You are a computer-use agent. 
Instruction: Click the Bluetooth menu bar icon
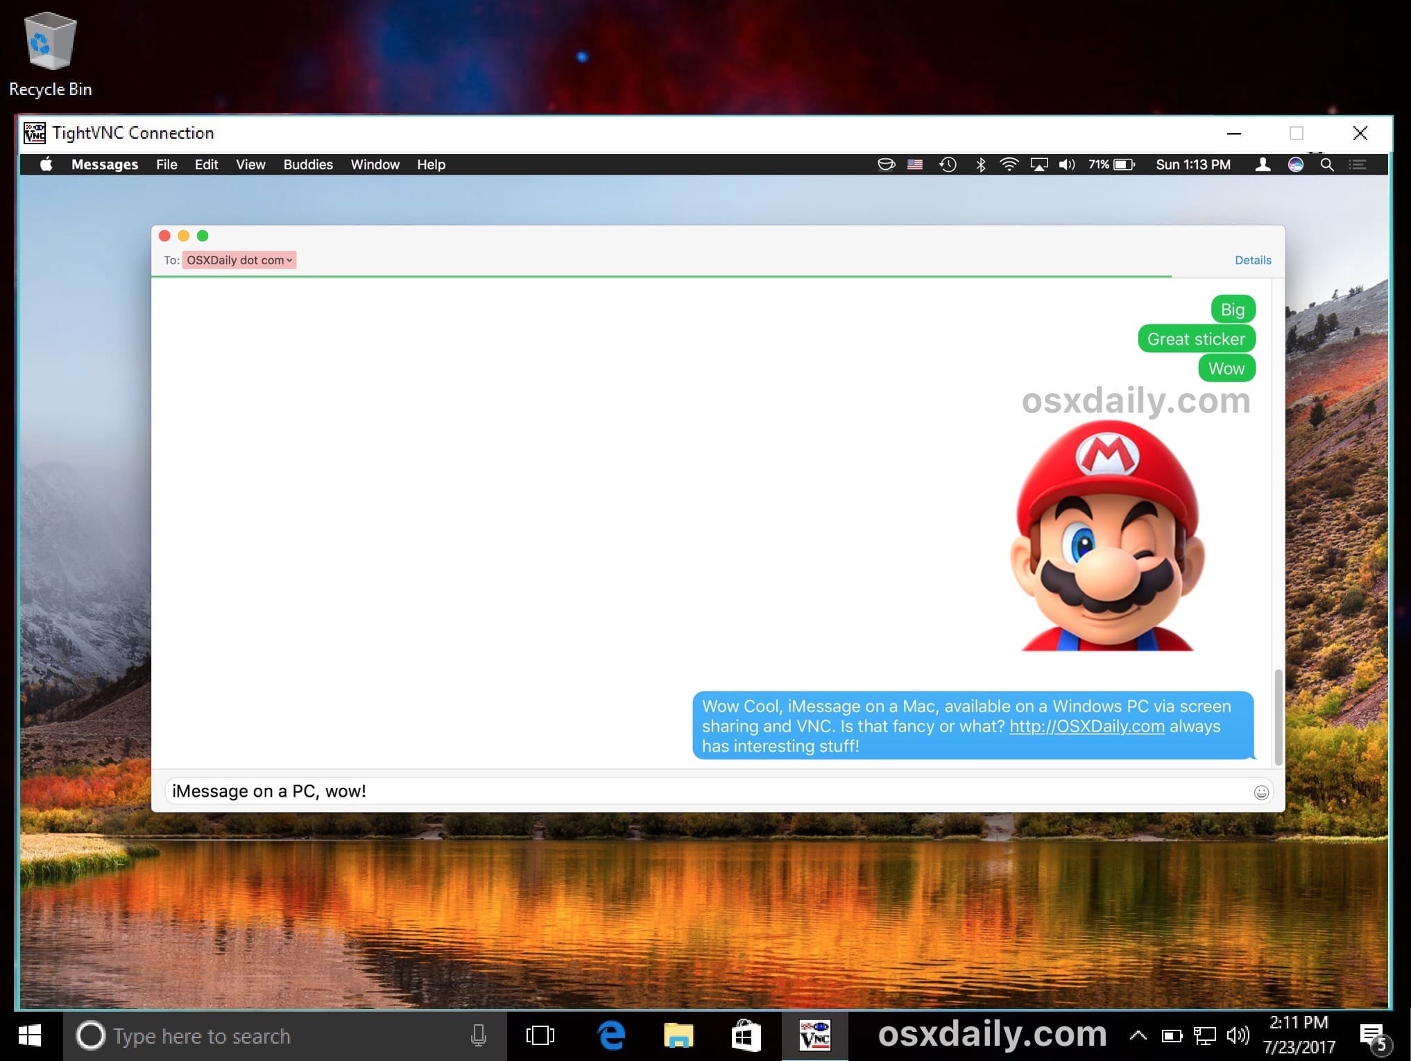coord(980,164)
